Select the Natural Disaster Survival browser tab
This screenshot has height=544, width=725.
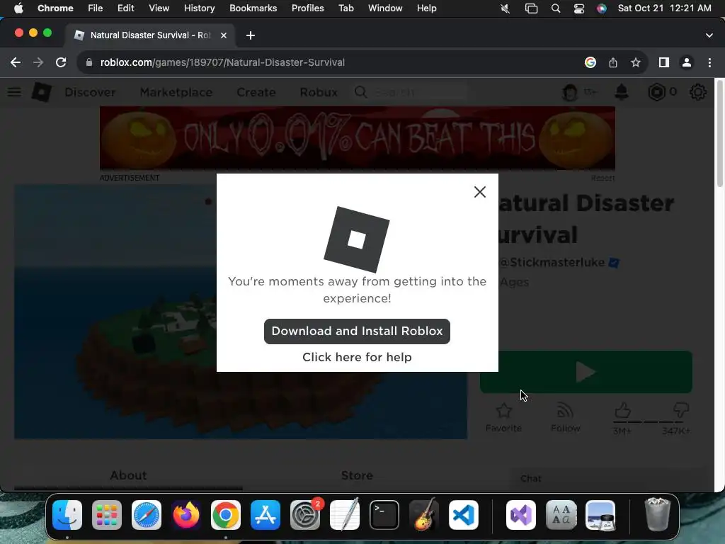tap(150, 35)
